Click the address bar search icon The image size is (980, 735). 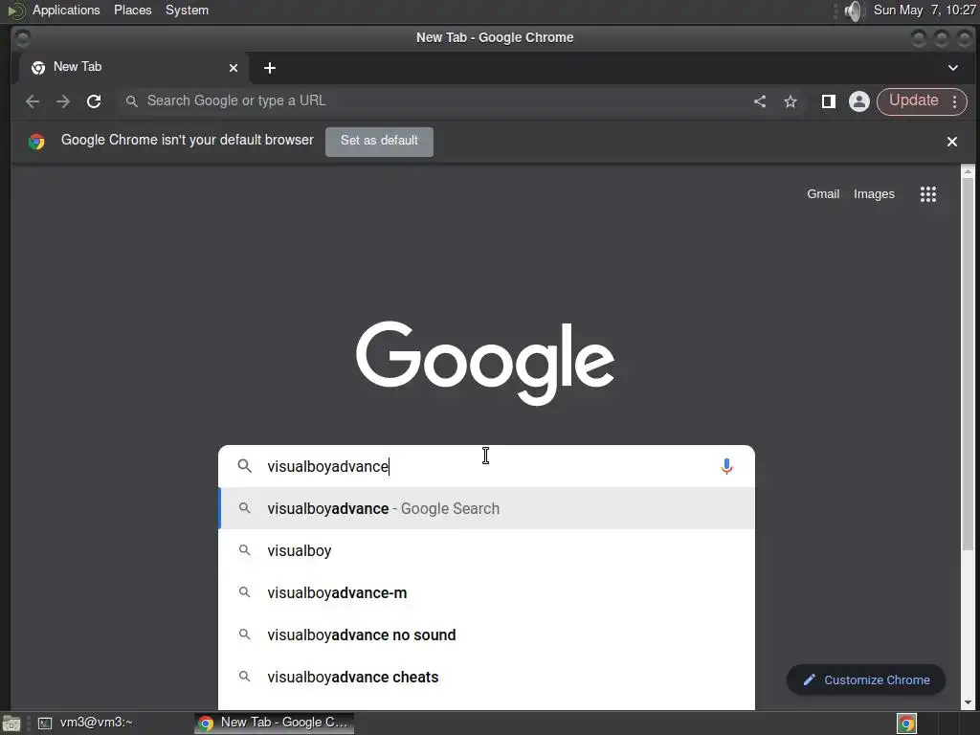[131, 101]
